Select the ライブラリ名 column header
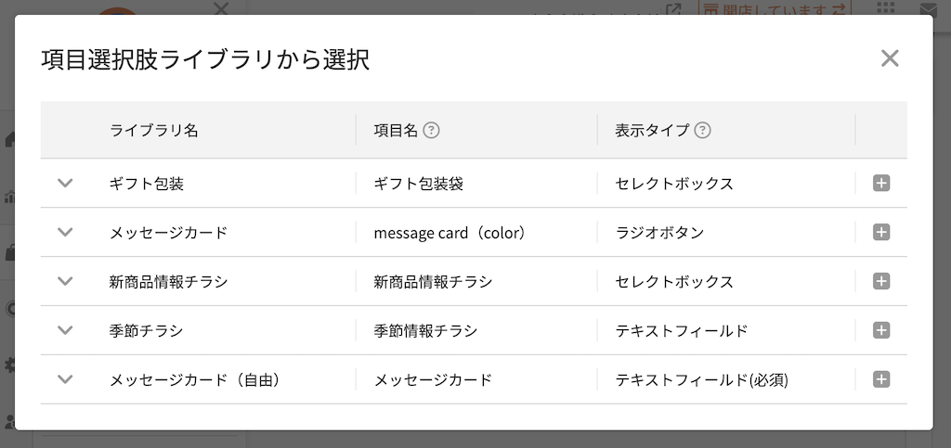 coord(153,130)
